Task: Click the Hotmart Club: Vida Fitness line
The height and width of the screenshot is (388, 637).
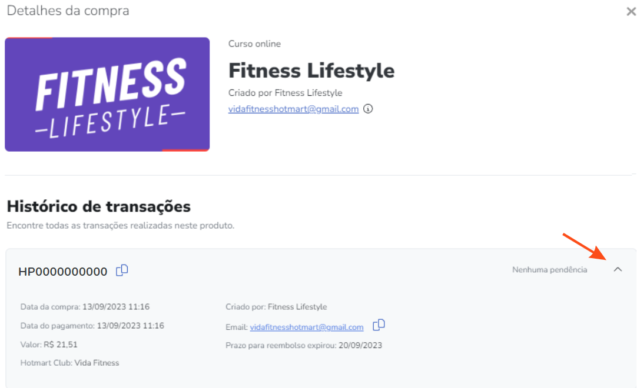Action: (69, 363)
